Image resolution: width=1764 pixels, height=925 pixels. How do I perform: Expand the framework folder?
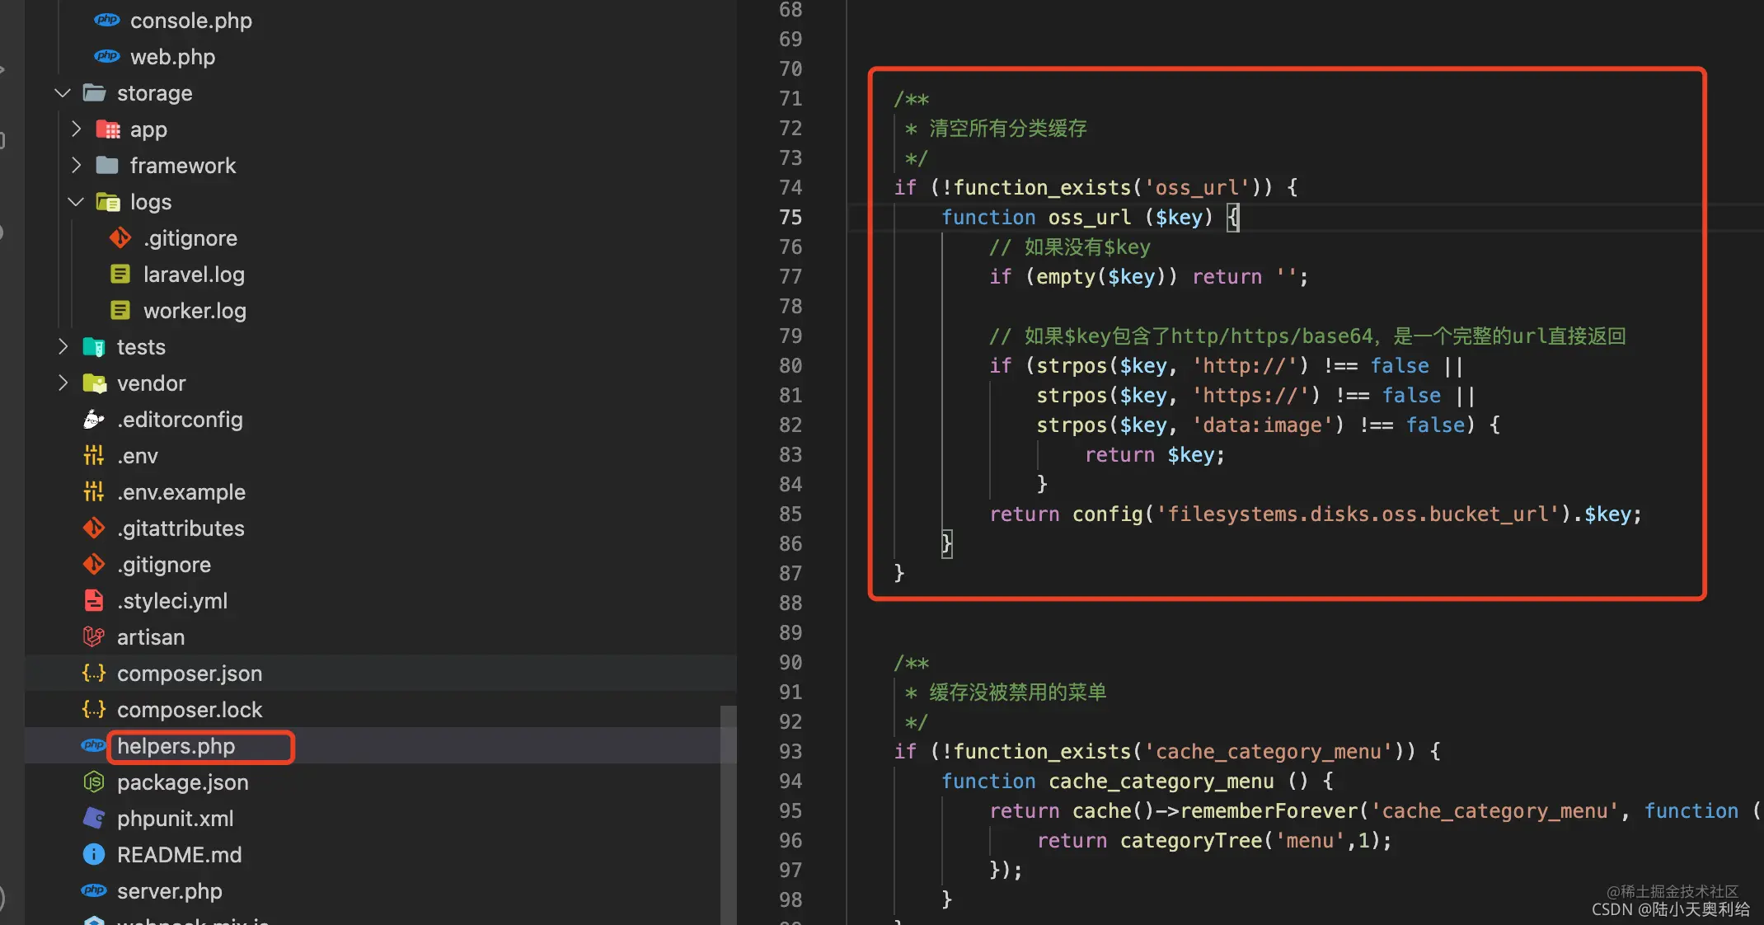point(76,165)
